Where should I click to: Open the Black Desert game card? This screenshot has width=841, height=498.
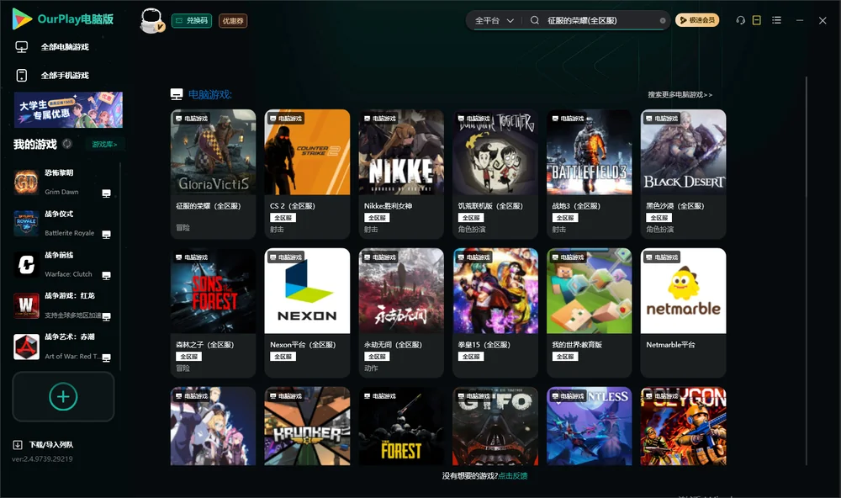pos(683,174)
